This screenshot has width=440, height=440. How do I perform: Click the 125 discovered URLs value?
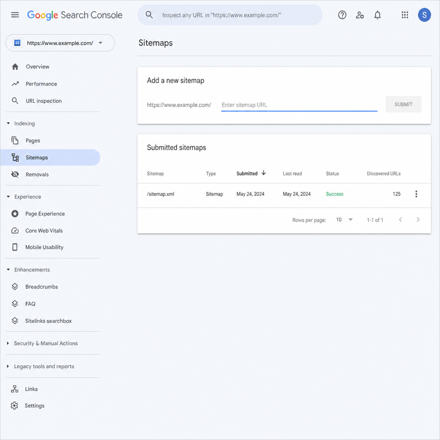point(397,194)
